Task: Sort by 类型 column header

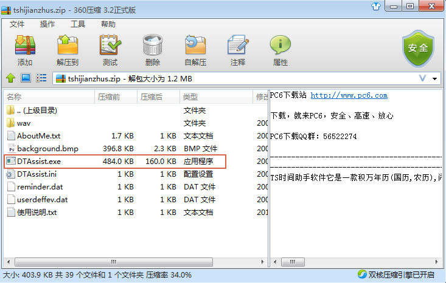Action: pyautogui.click(x=216, y=97)
